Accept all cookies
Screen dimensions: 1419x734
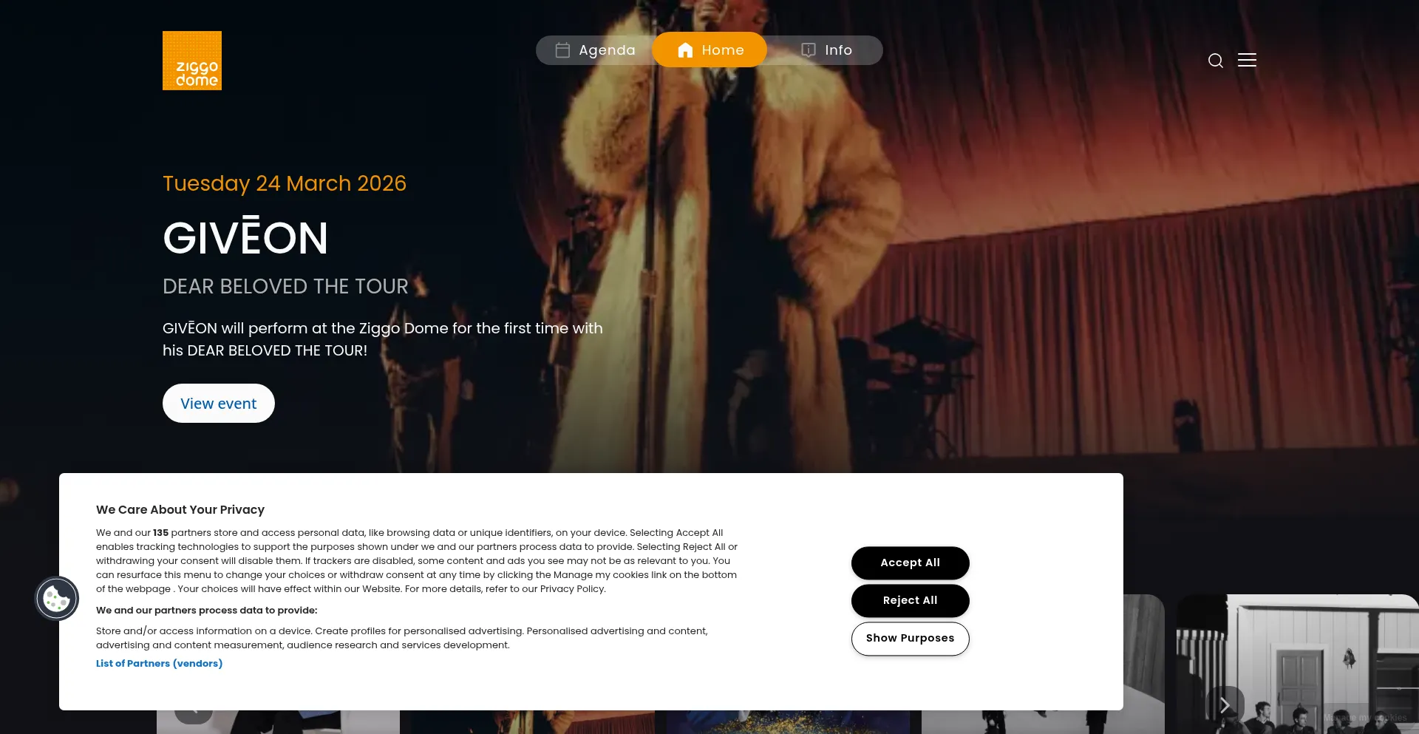coord(911,563)
